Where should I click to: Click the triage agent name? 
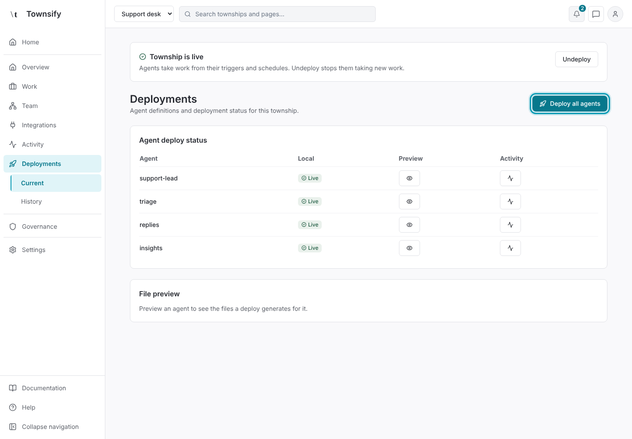click(x=148, y=202)
